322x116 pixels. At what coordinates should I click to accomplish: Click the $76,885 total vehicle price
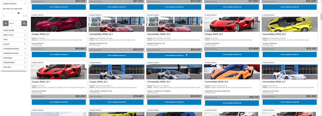pyautogui.click(x=138, y=96)
